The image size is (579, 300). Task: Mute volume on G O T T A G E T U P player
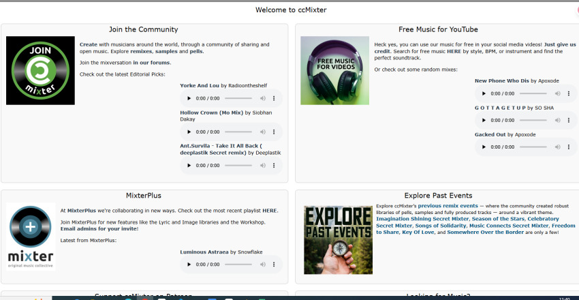click(x=557, y=120)
